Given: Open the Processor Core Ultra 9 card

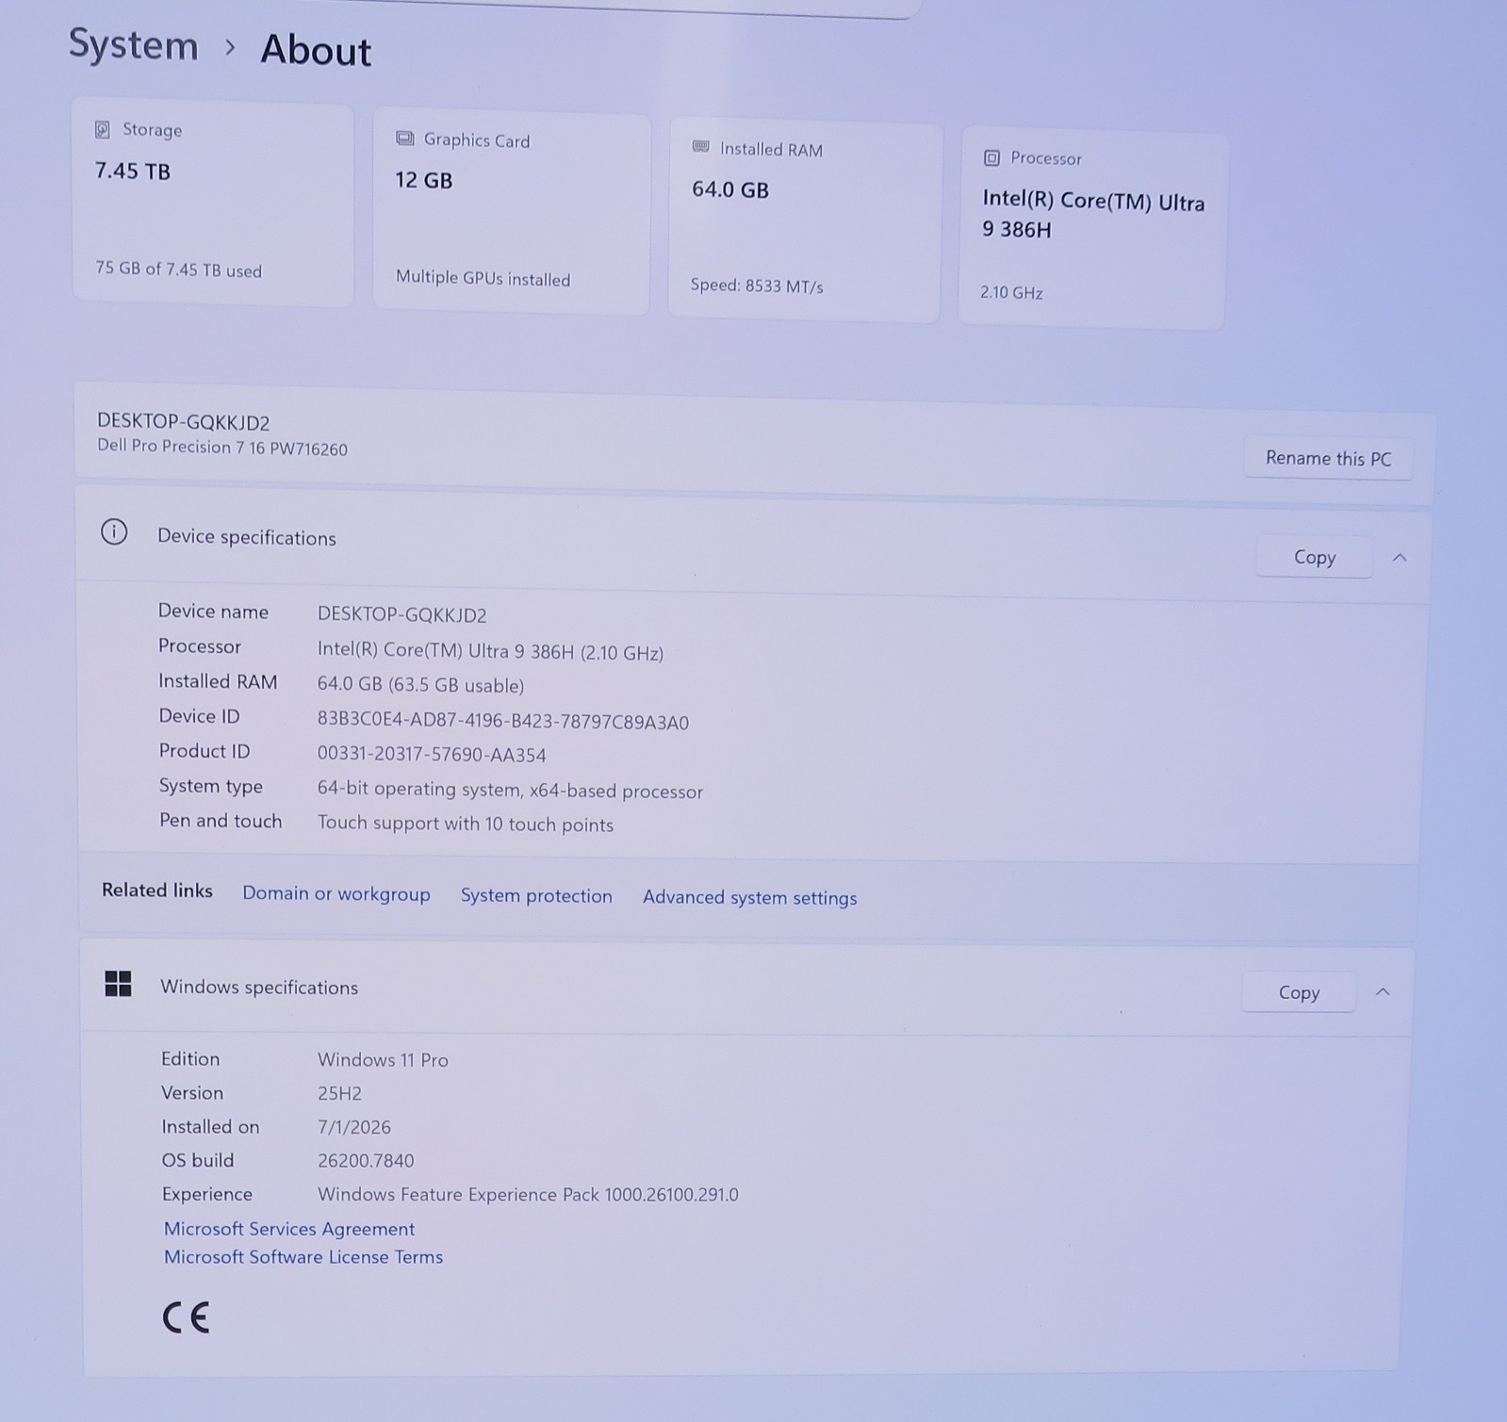Looking at the screenshot, I should click(1093, 229).
